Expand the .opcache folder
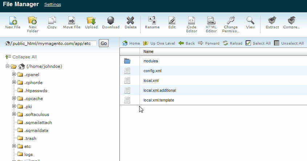307x161 pixels. [14, 98]
